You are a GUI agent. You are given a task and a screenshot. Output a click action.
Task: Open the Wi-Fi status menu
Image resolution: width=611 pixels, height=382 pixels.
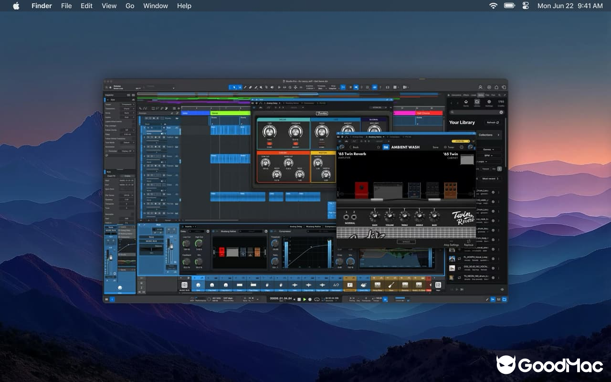click(x=493, y=6)
